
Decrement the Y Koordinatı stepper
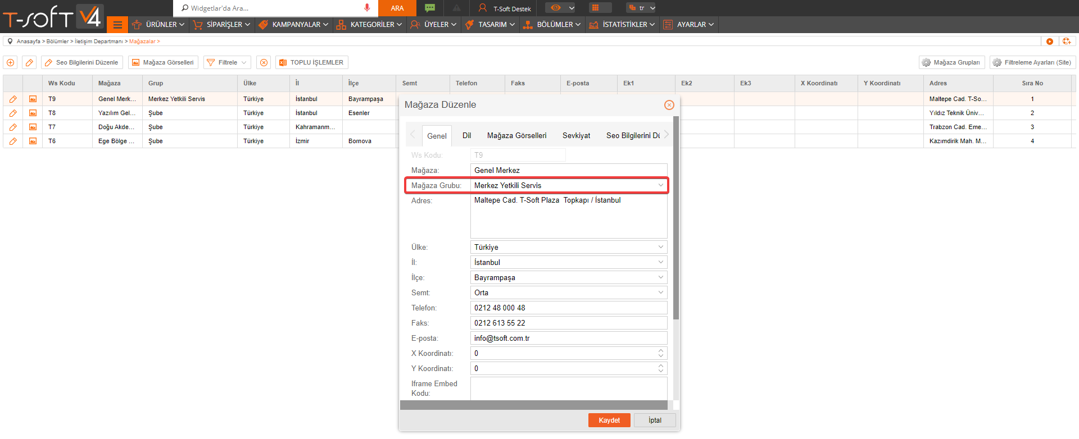click(x=661, y=371)
